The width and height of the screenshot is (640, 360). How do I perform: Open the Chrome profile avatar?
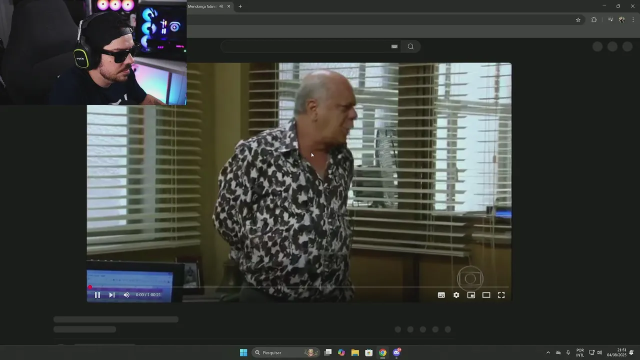[x=621, y=20]
